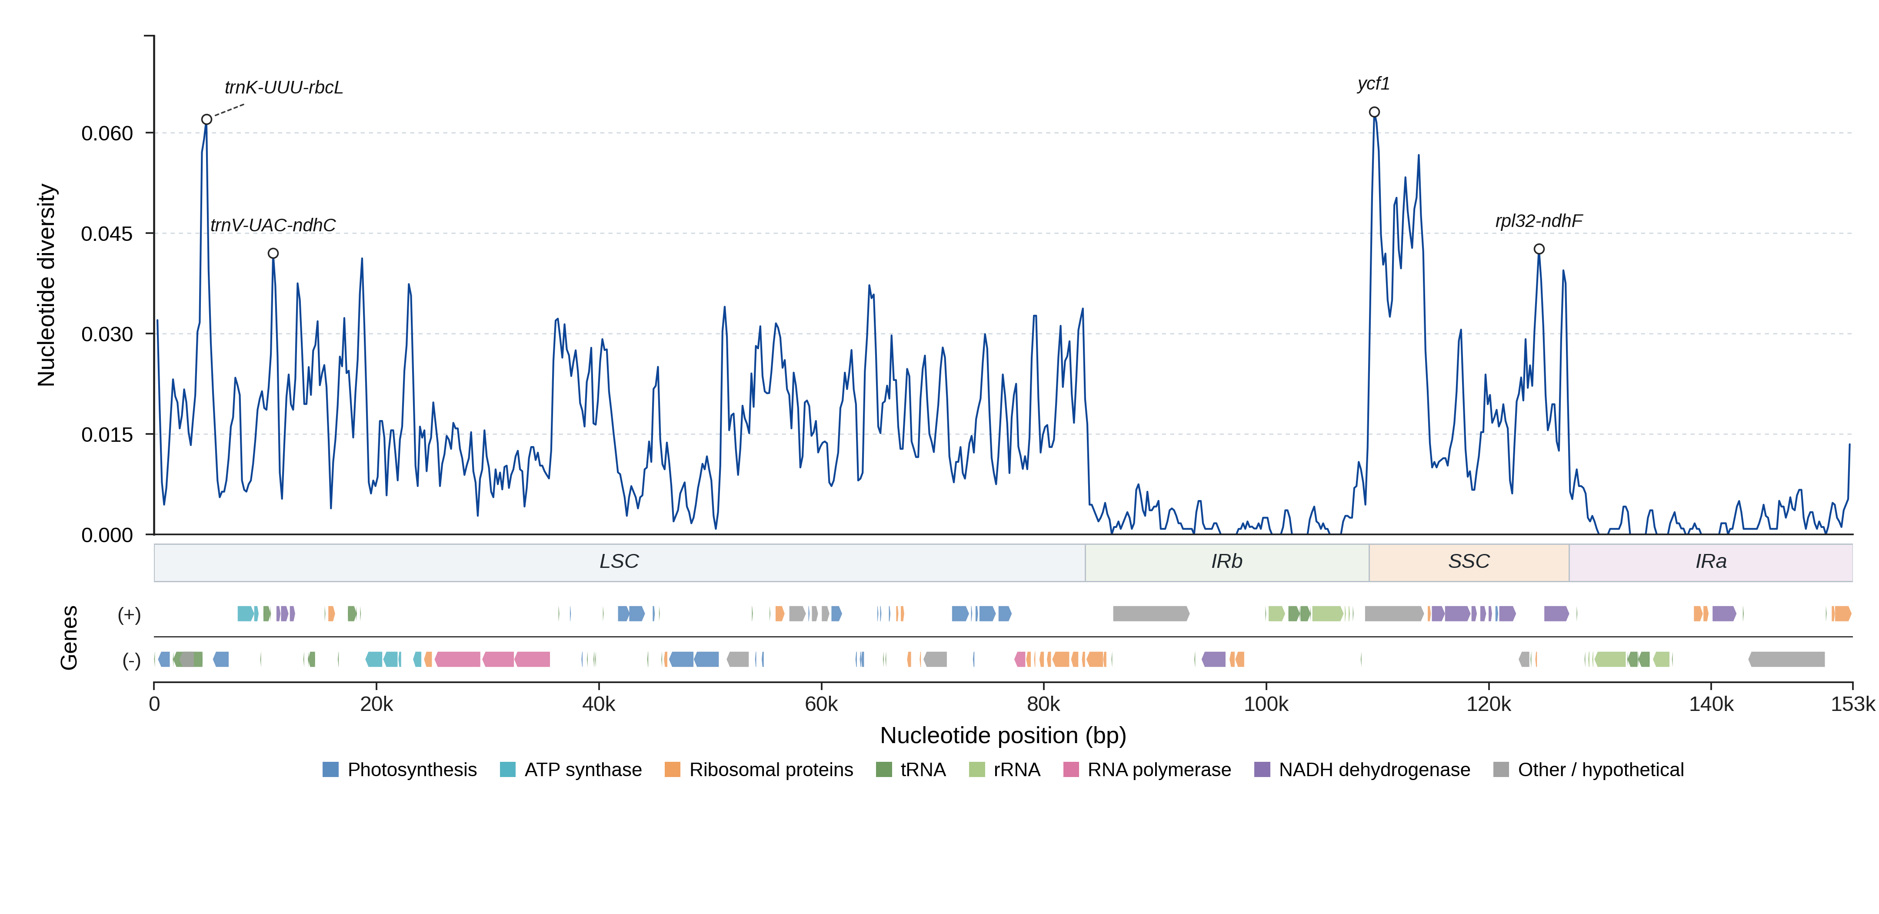1879x914 pixels.
Task: Click the gray Other / hypothetical swatch
Action: (1501, 770)
